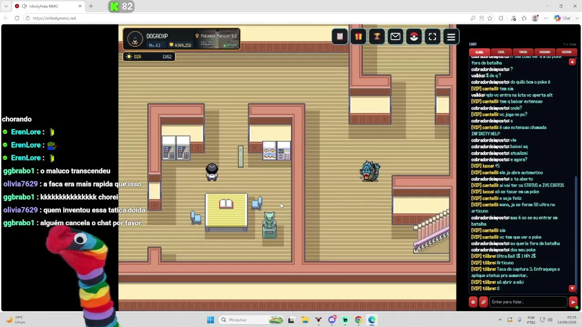This screenshot has width=582, height=327.
Task: Click the DIA day time indicator
Action: pos(149,57)
